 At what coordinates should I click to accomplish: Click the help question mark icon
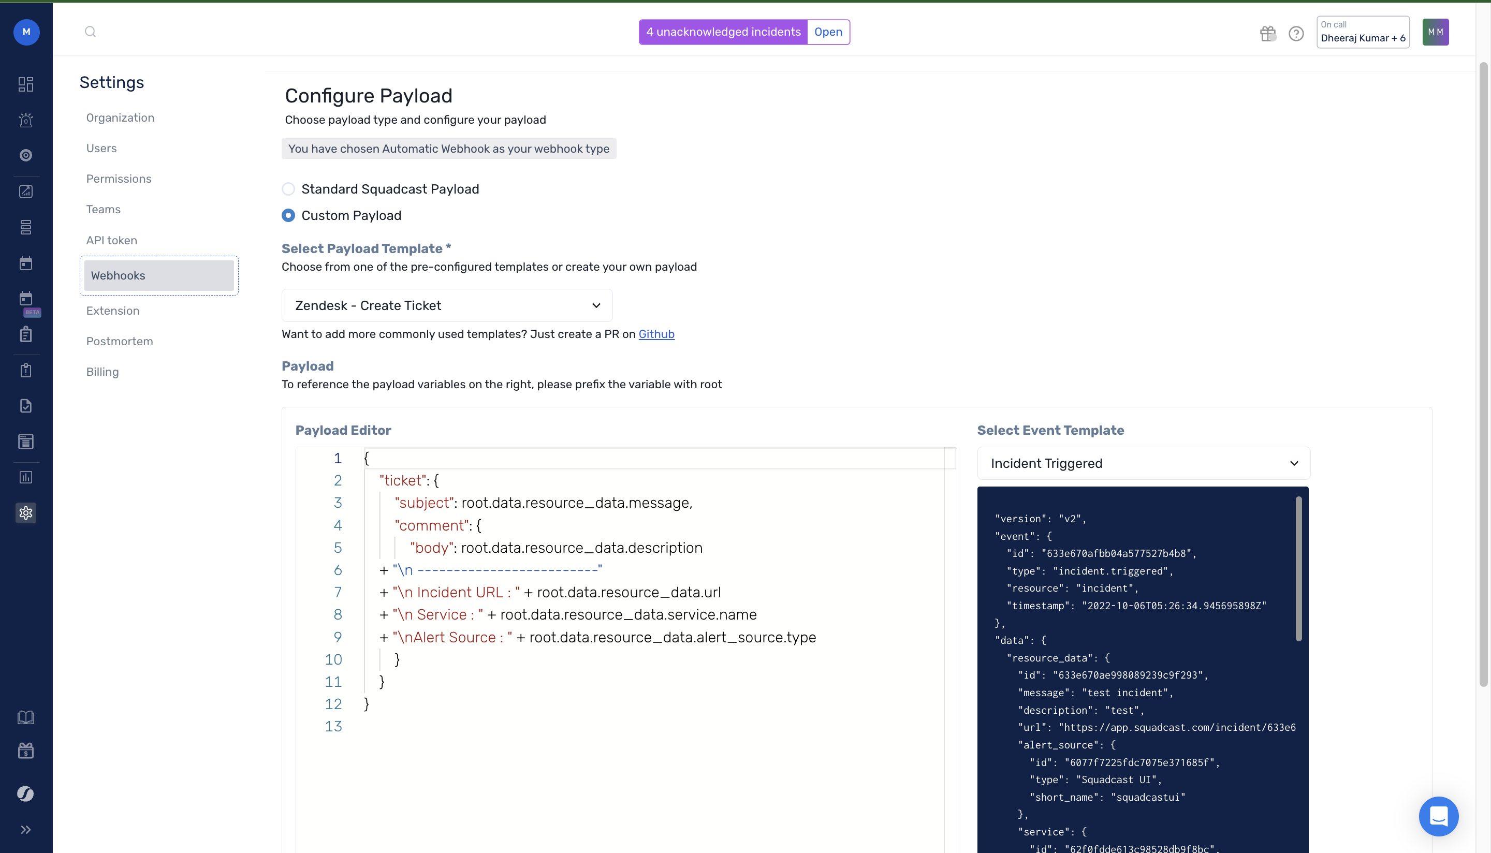point(1296,34)
